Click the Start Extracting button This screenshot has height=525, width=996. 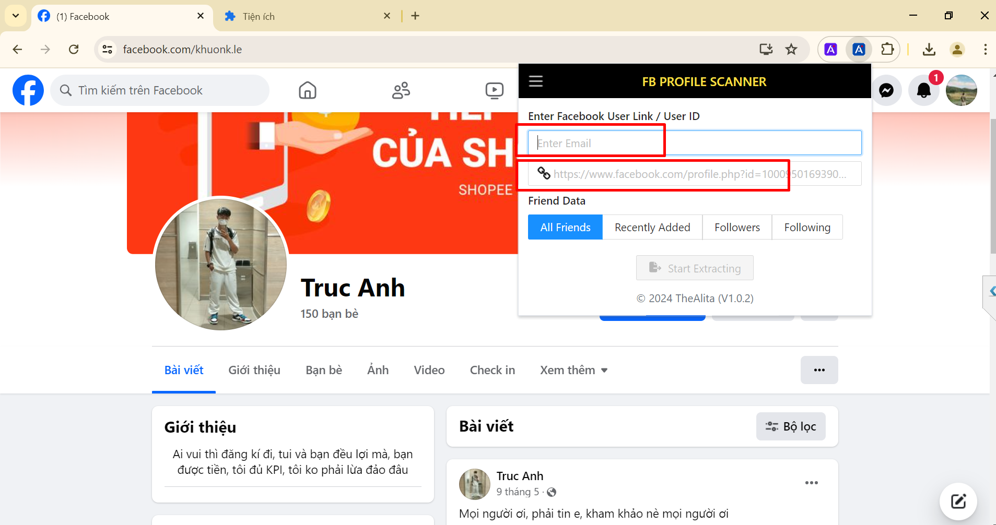(x=695, y=268)
